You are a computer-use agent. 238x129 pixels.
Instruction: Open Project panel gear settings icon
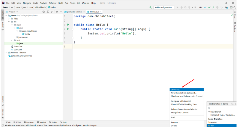57,12
